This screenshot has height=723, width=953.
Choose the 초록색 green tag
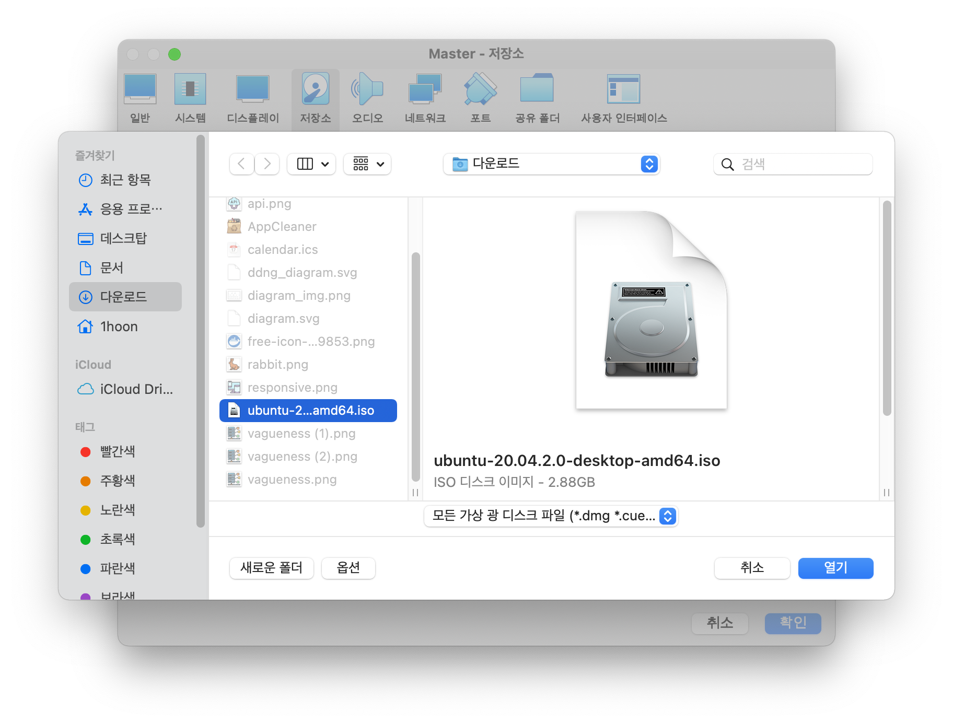pos(125,540)
